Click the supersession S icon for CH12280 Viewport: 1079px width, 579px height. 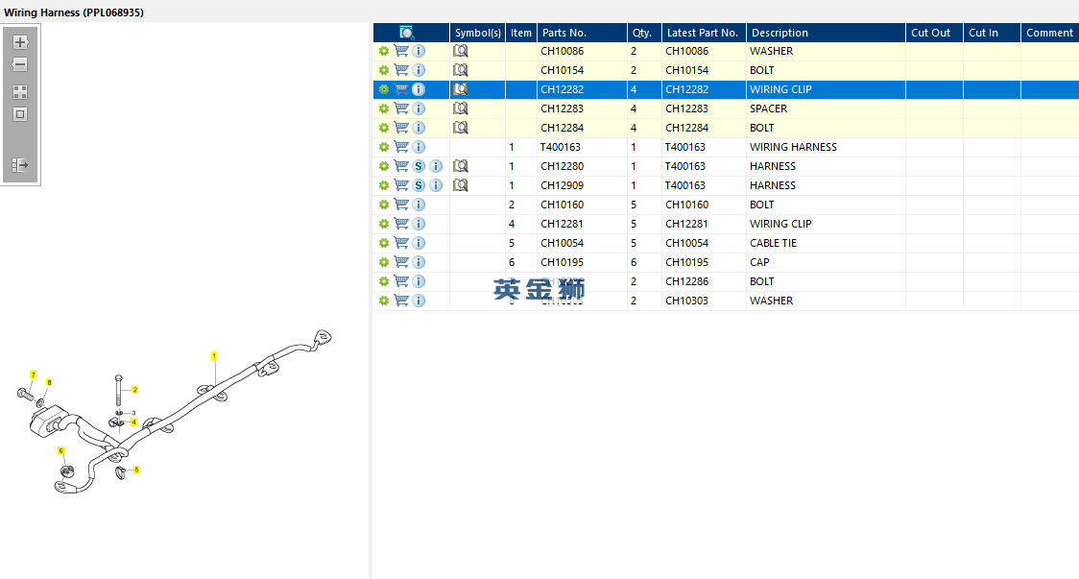coord(419,167)
